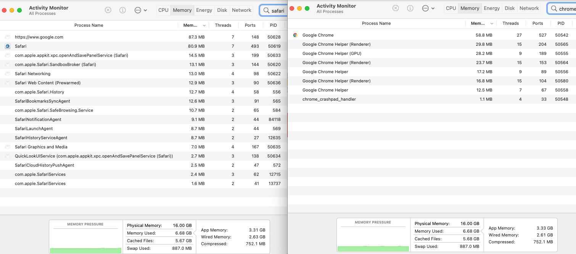The image size is (576, 254).
Task: Select the SafariBookmarksSyncAgent process
Action: click(143, 101)
